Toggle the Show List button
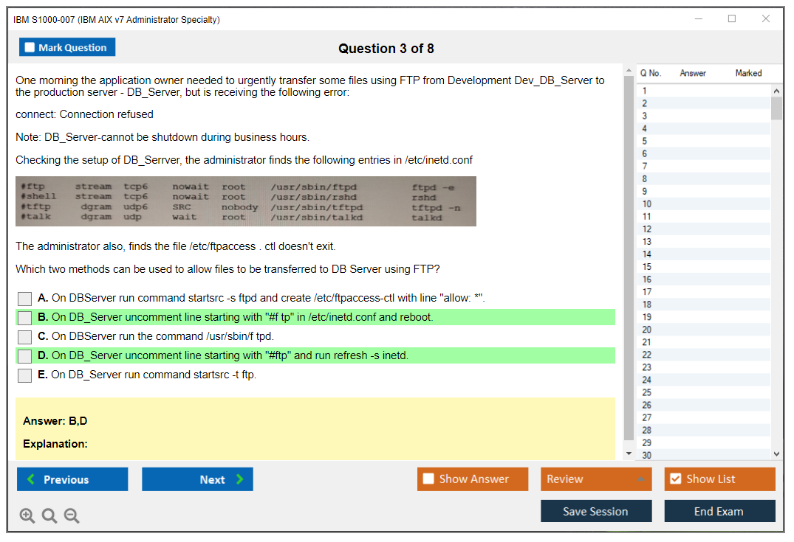 coord(719,479)
